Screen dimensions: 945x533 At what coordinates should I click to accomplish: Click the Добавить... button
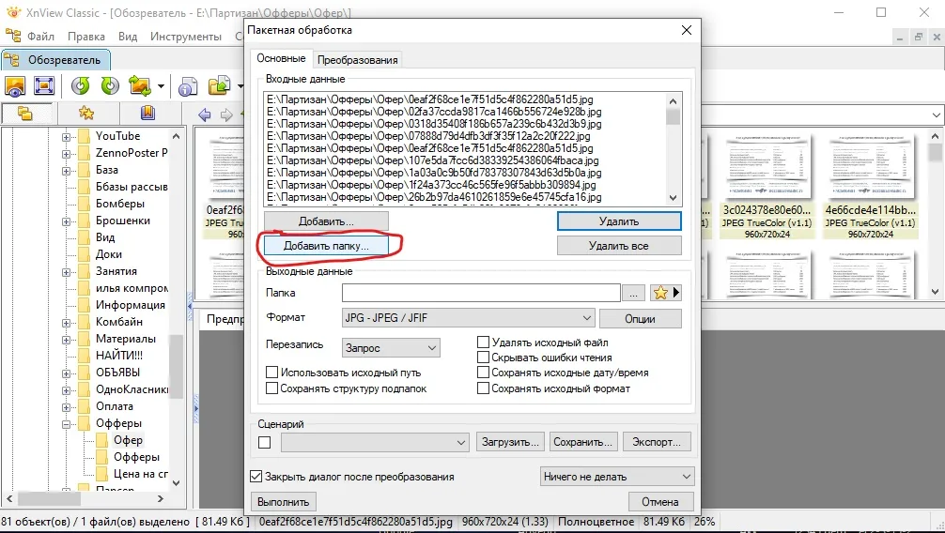pyautogui.click(x=326, y=221)
